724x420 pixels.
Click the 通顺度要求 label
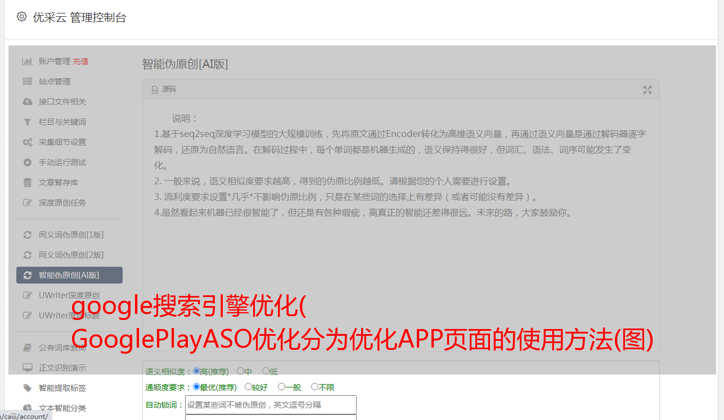(168, 387)
